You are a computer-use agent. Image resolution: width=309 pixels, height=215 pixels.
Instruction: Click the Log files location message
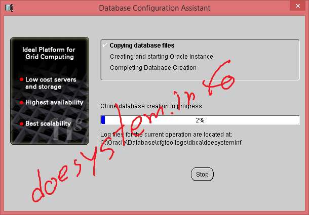[x=166, y=135]
